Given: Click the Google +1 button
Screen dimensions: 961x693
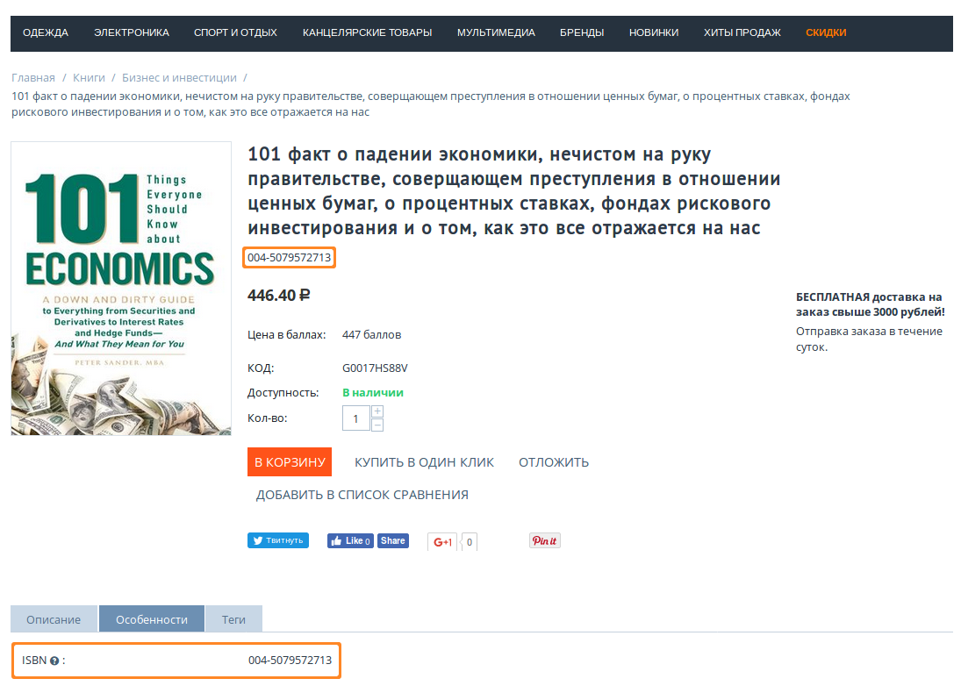Looking at the screenshot, I should (443, 542).
